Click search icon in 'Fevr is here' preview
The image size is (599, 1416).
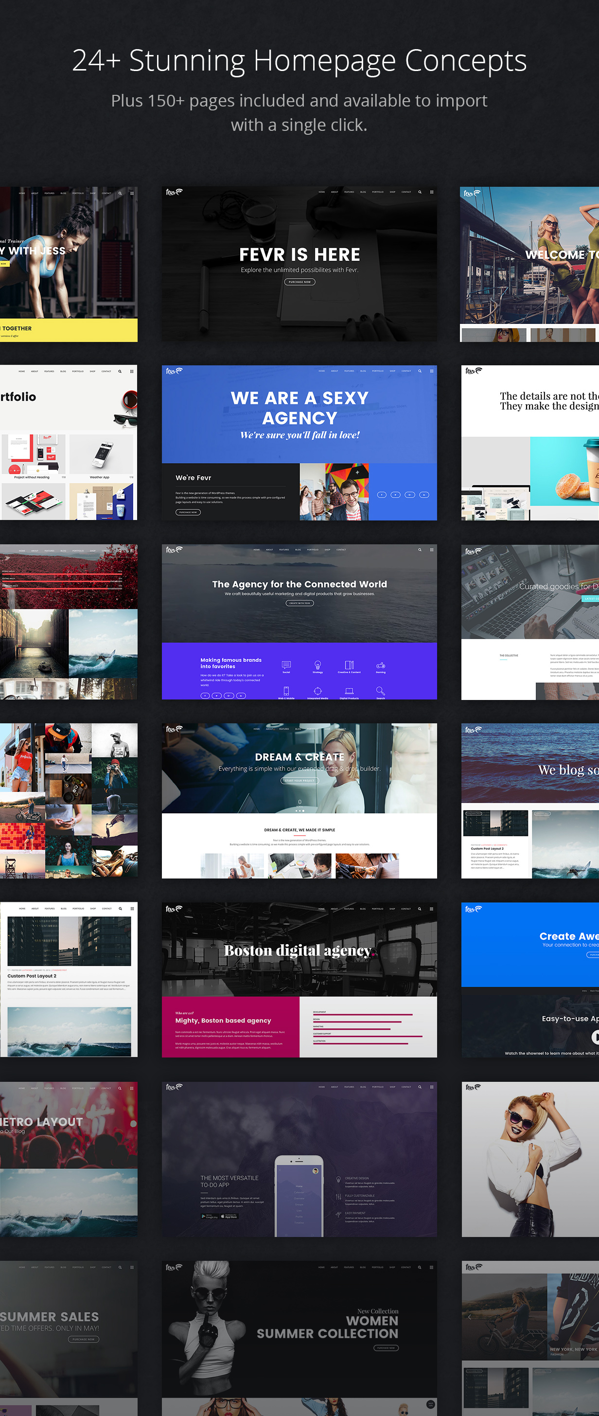coord(420,192)
